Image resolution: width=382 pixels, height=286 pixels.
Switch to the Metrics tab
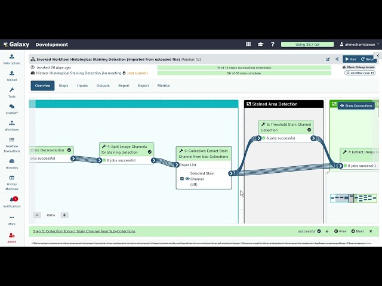tap(164, 86)
